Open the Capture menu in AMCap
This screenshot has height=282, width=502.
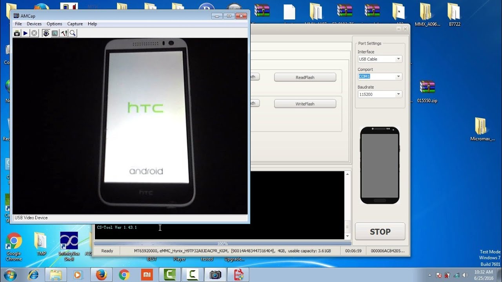[75, 24]
